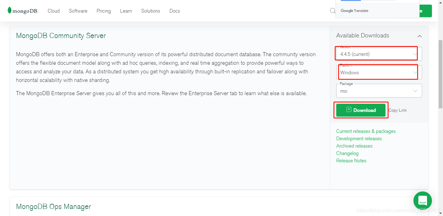
Task: Open the Version 4.4.5 dropdown
Action: tap(378, 54)
